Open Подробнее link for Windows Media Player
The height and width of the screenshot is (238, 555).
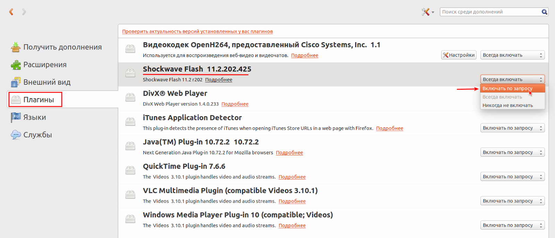click(x=292, y=226)
